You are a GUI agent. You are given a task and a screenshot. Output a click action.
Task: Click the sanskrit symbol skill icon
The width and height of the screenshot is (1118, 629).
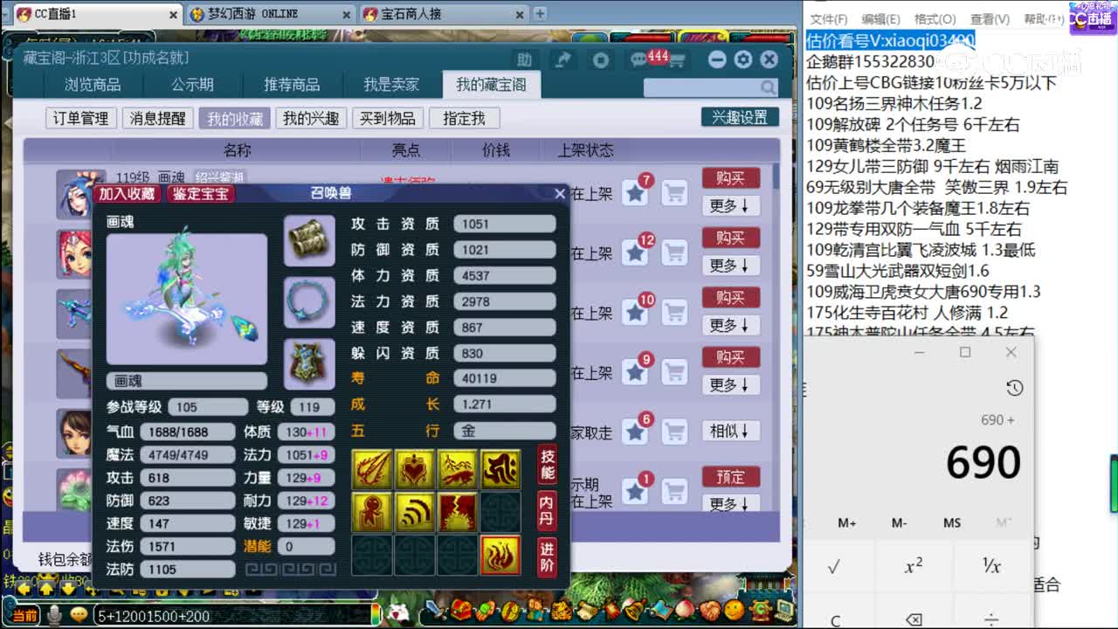click(500, 469)
